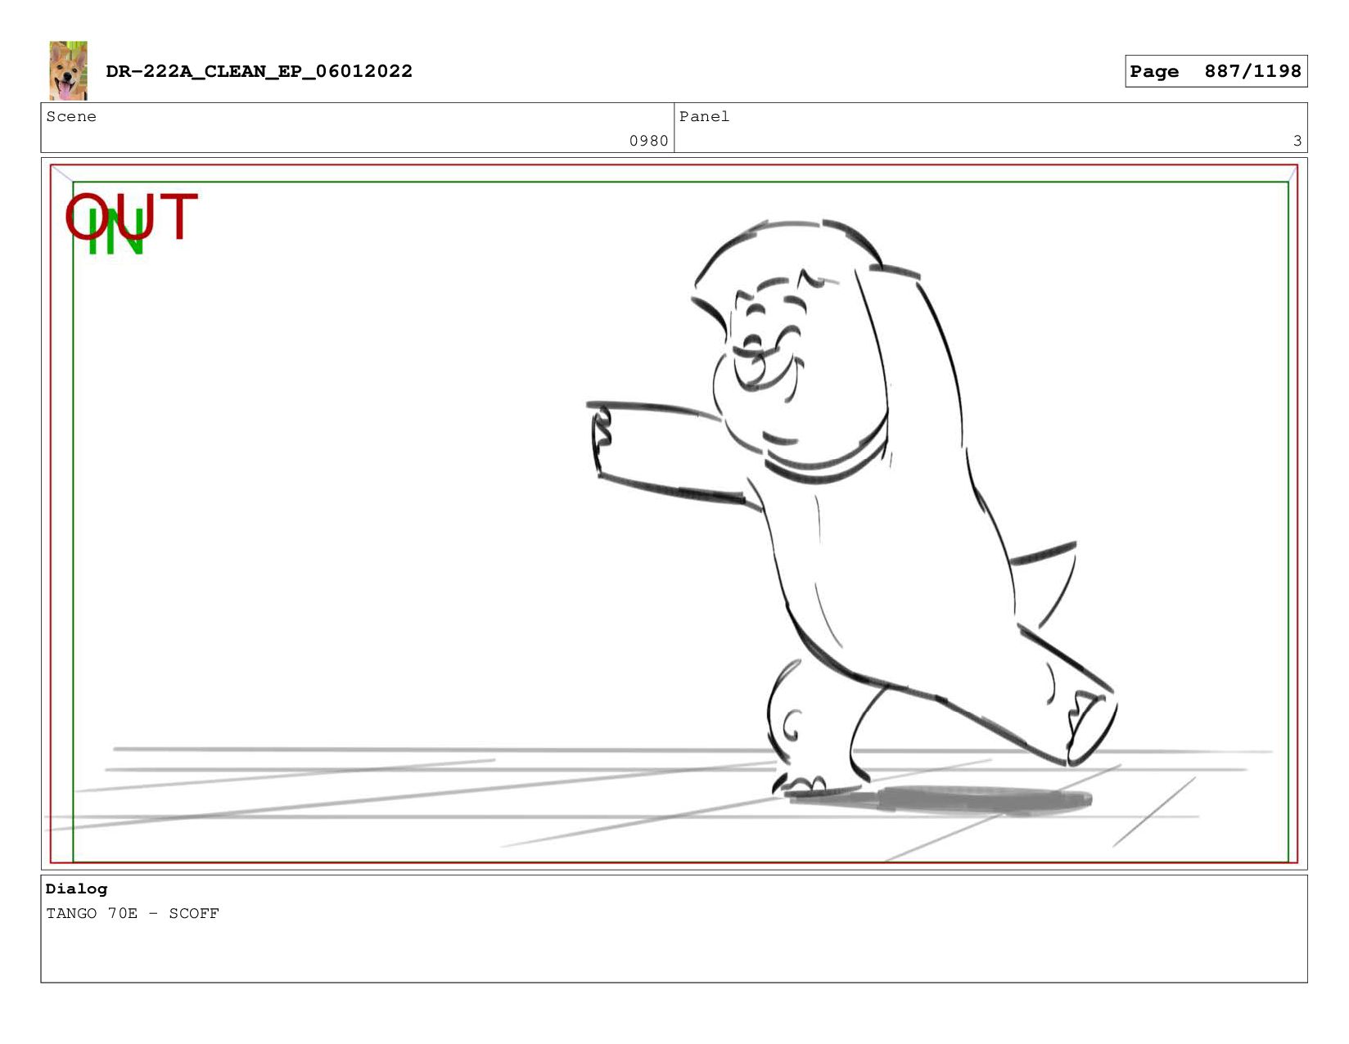Screen dimensions: 1349x1044
Task: Click the Scene label
Action: (x=71, y=116)
